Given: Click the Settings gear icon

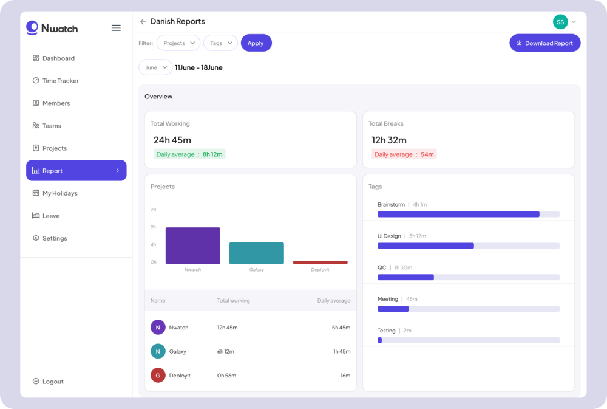Looking at the screenshot, I should tap(36, 238).
